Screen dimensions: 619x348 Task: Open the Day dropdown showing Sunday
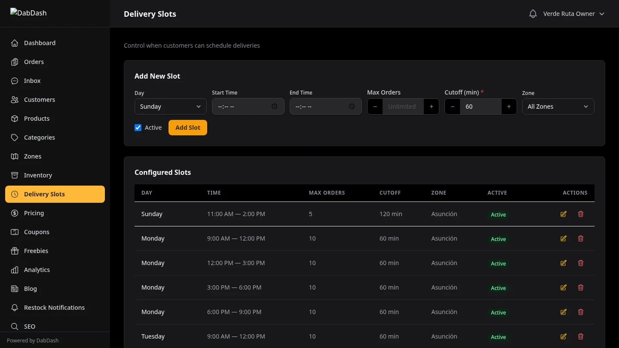tap(170, 106)
